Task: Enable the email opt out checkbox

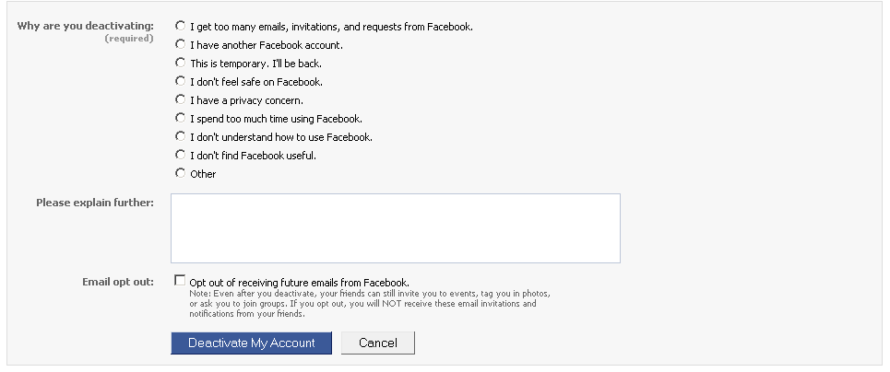Action: [x=180, y=281]
